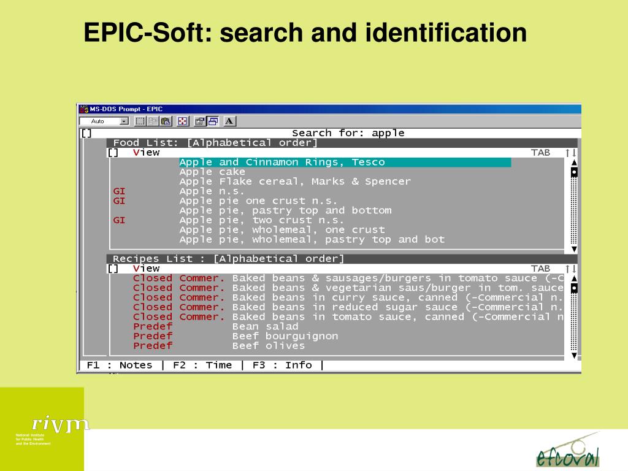Select 'Apple pie, wholemeal, pastry top and bot'
Image resolution: width=628 pixels, height=471 pixels.
click(x=312, y=240)
